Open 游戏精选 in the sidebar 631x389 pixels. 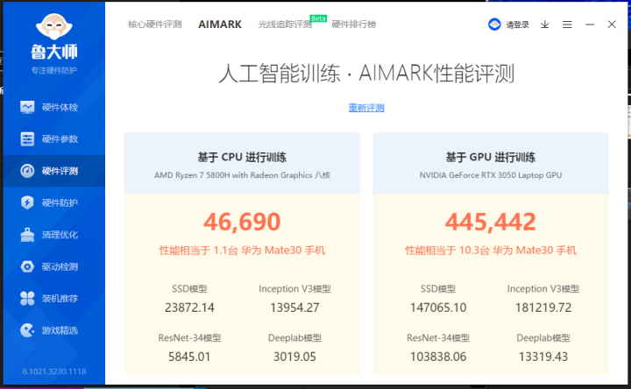[x=54, y=330]
